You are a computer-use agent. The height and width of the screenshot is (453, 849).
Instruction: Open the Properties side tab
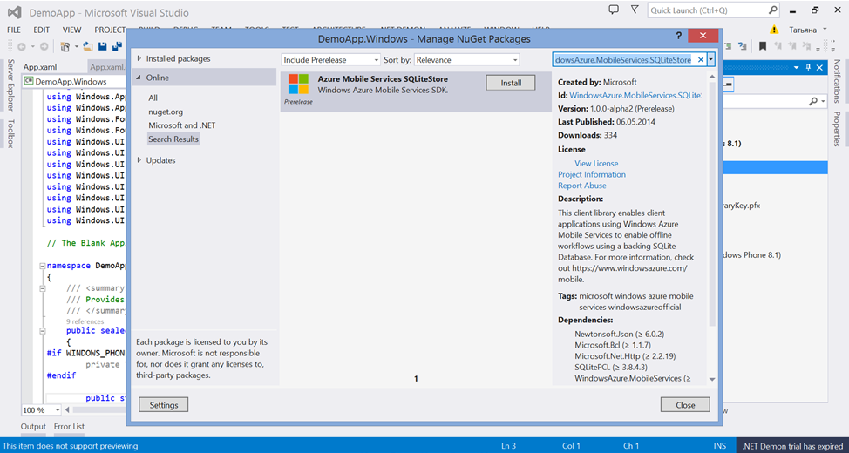837,129
